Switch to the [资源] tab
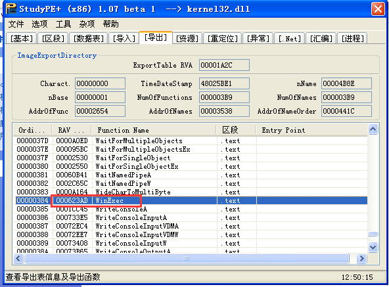This screenshot has width=389, height=287. click(187, 39)
